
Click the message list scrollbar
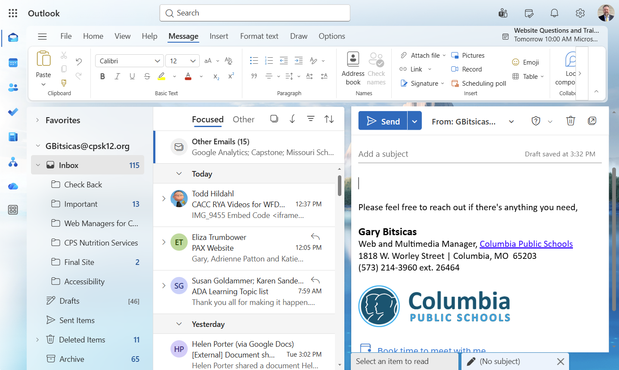(x=340, y=185)
